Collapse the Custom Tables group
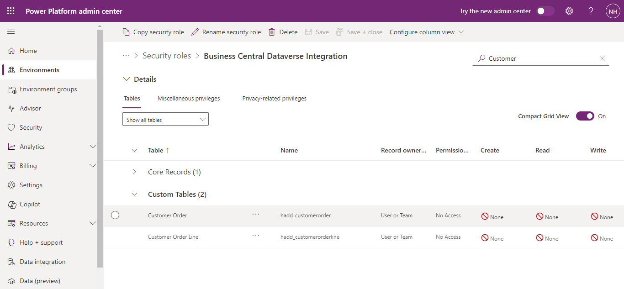This screenshot has width=624, height=289. tap(134, 194)
